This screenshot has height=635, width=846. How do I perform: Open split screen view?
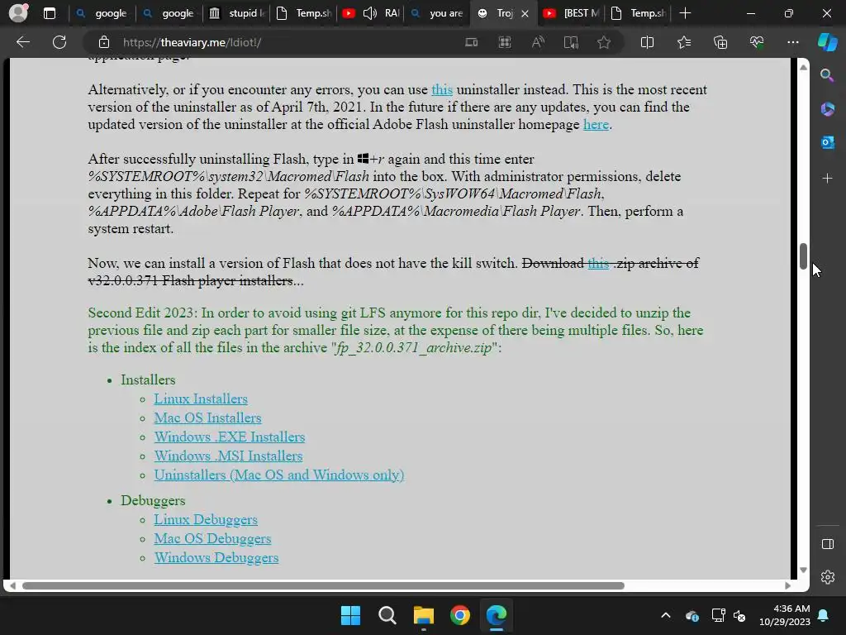[647, 42]
